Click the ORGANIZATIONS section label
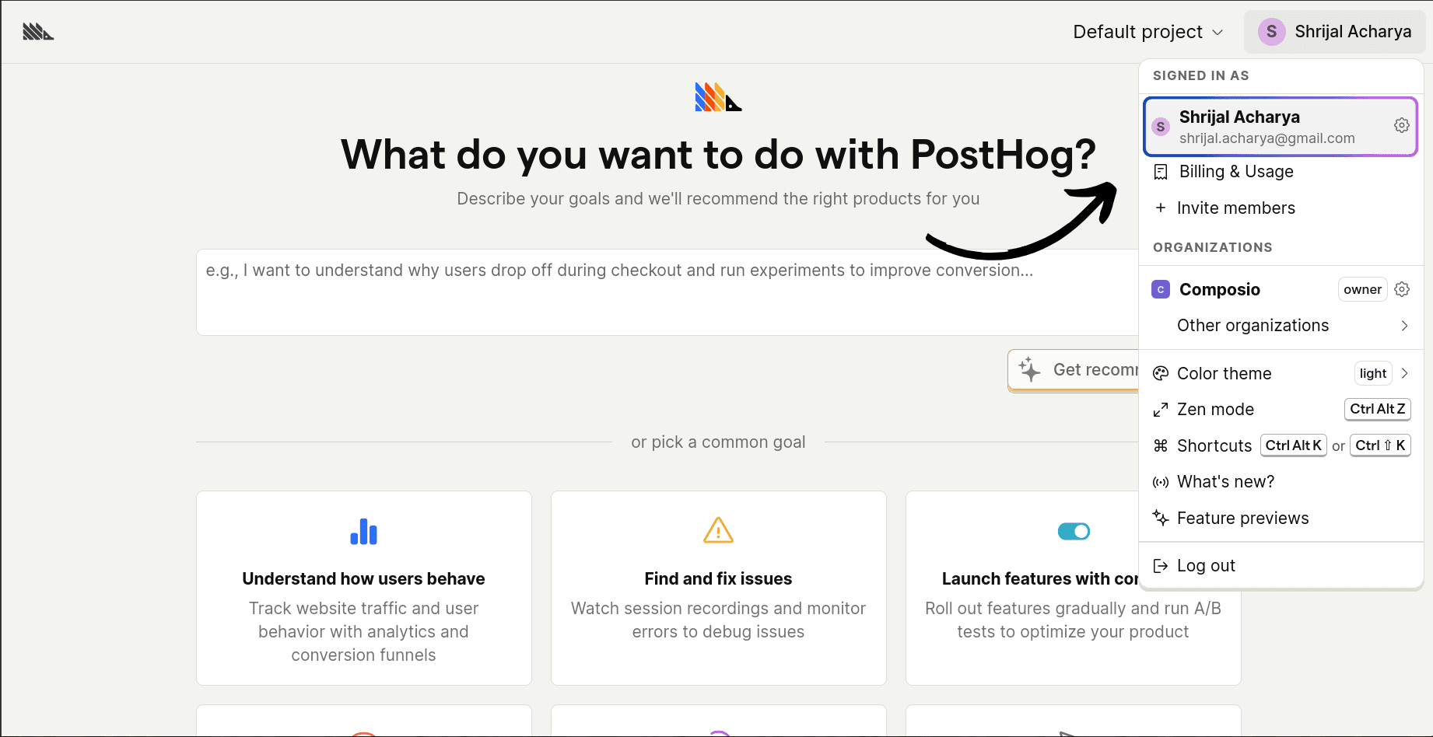 [x=1213, y=247]
